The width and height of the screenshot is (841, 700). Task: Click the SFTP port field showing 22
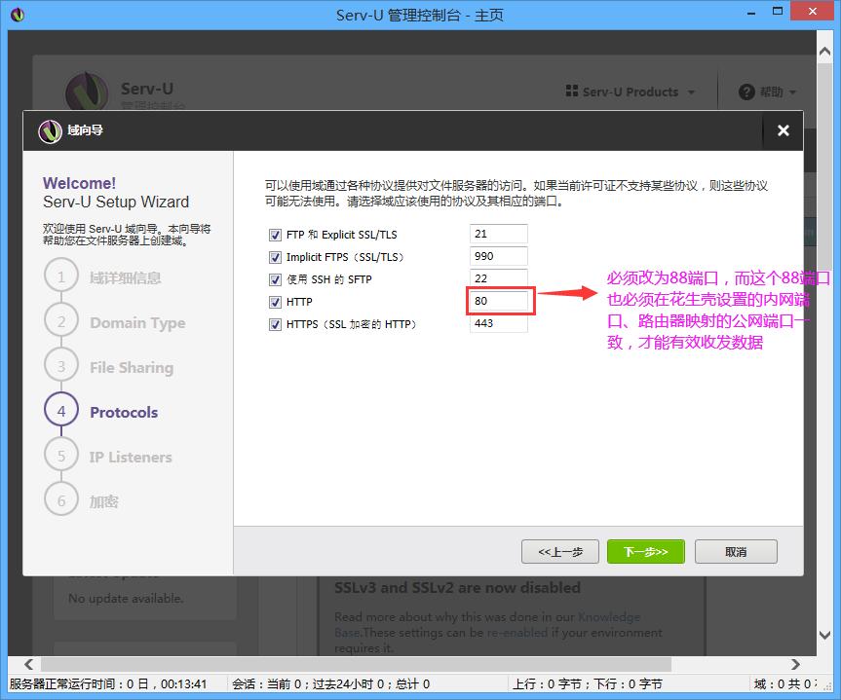499,278
